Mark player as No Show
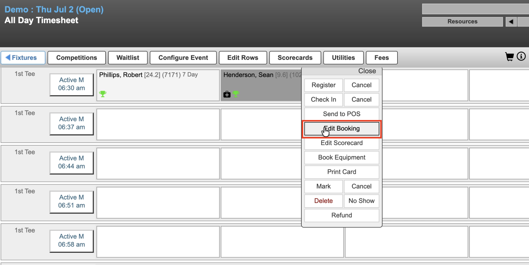 [361, 201]
